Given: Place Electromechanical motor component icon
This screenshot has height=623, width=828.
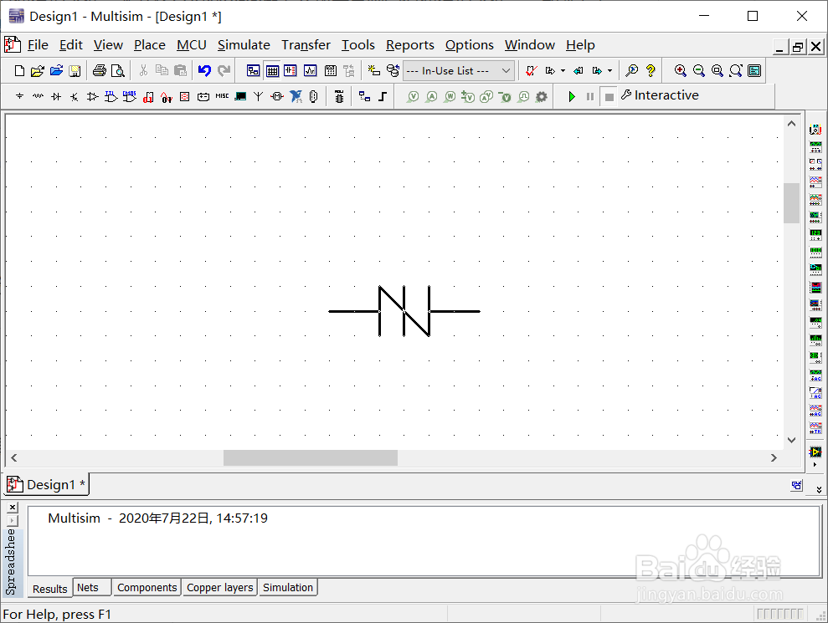Looking at the screenshot, I should tap(277, 96).
